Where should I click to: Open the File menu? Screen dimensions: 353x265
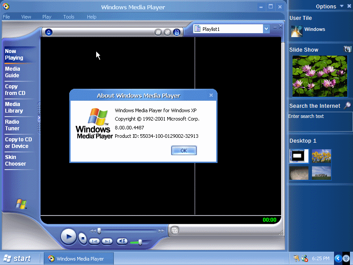(6, 17)
